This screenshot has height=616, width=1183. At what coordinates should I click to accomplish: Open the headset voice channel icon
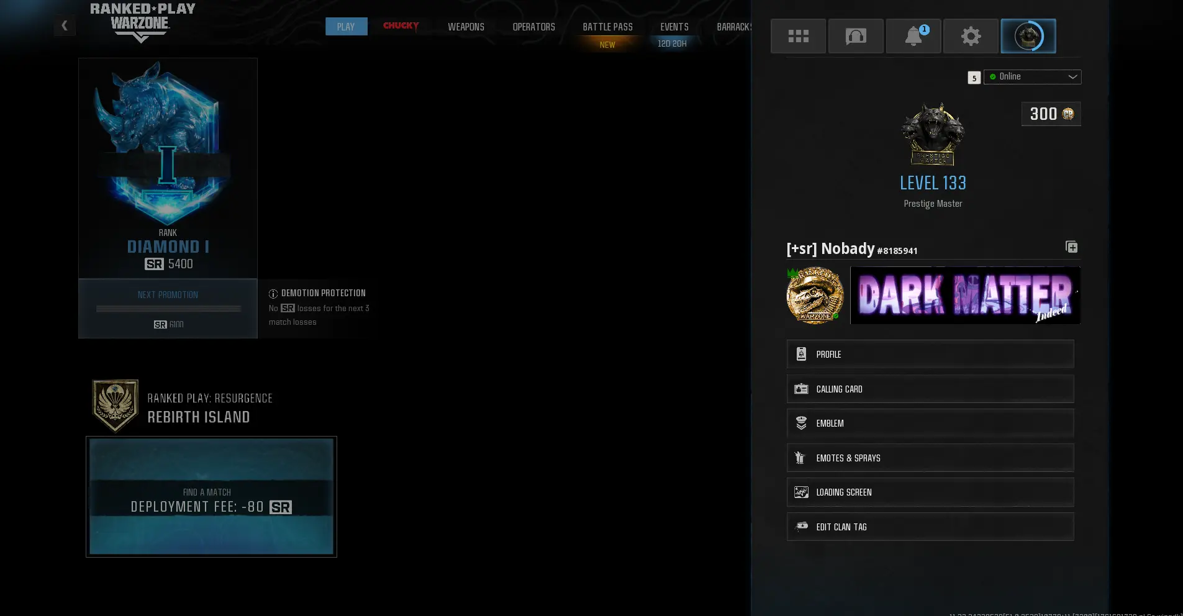click(x=856, y=36)
